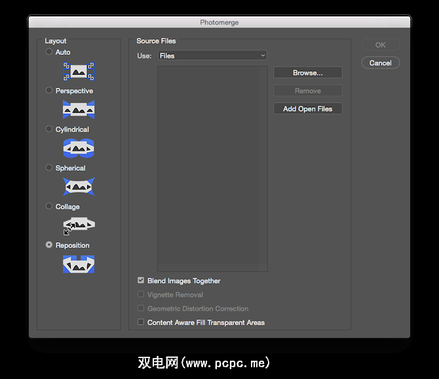Screen dimensions: 439x379
Task: Click the Reposition layout label
Action: 73,245
